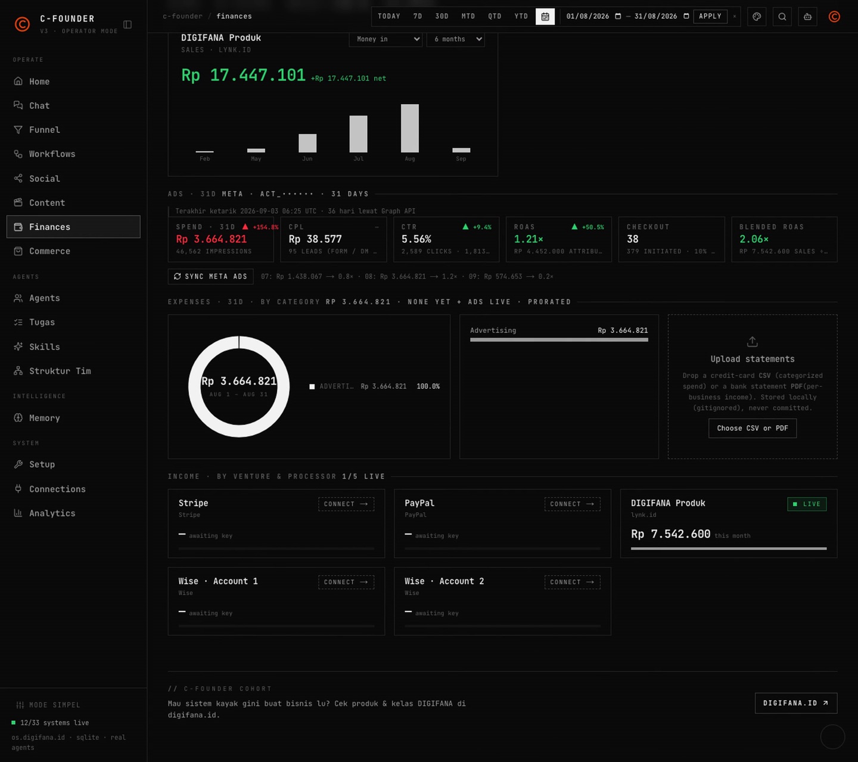
Task: Select the QTD range preset
Action: [x=495, y=17]
